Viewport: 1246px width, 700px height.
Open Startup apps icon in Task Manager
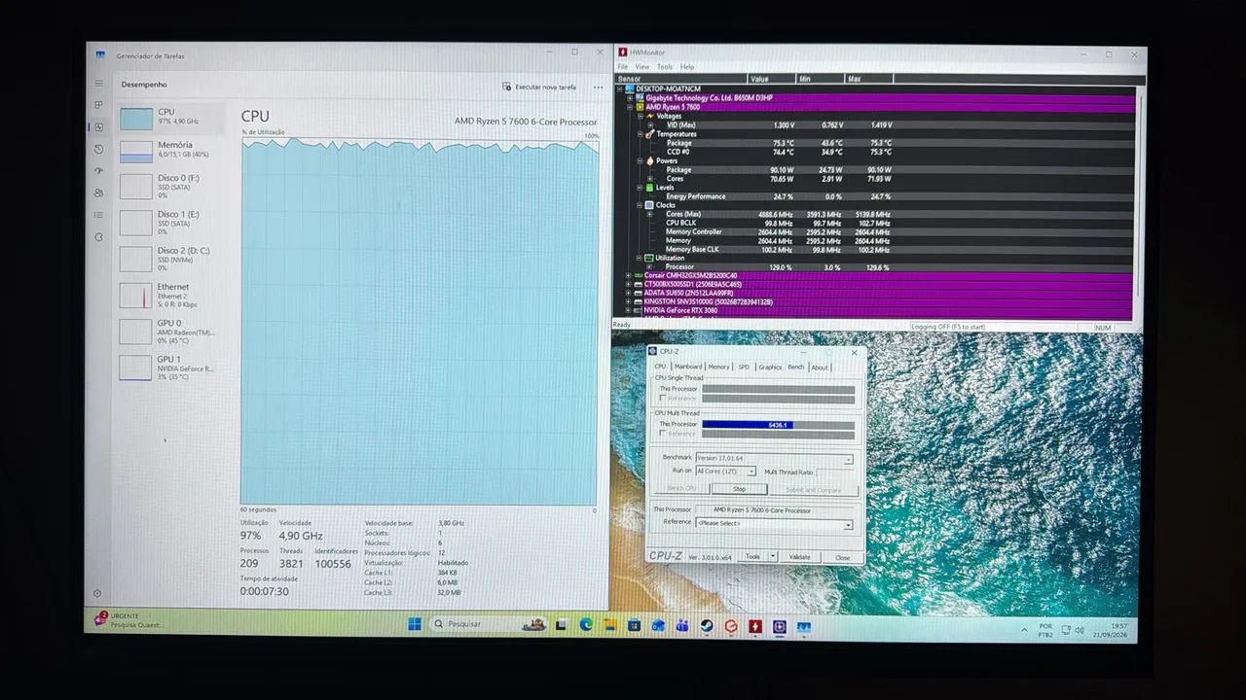[98, 171]
